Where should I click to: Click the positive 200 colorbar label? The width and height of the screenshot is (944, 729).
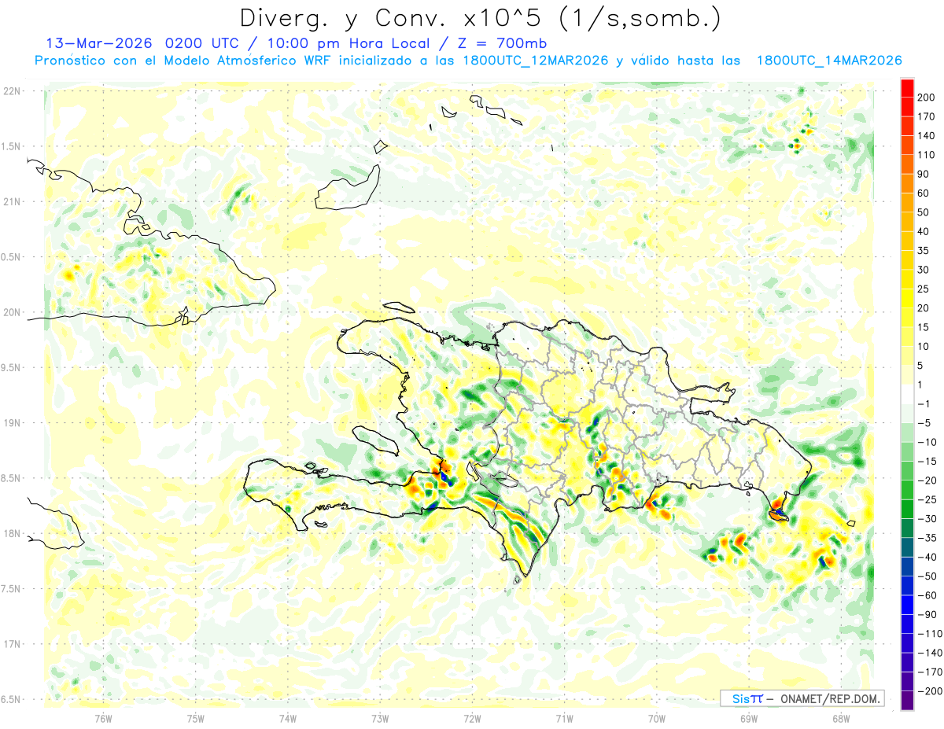927,98
